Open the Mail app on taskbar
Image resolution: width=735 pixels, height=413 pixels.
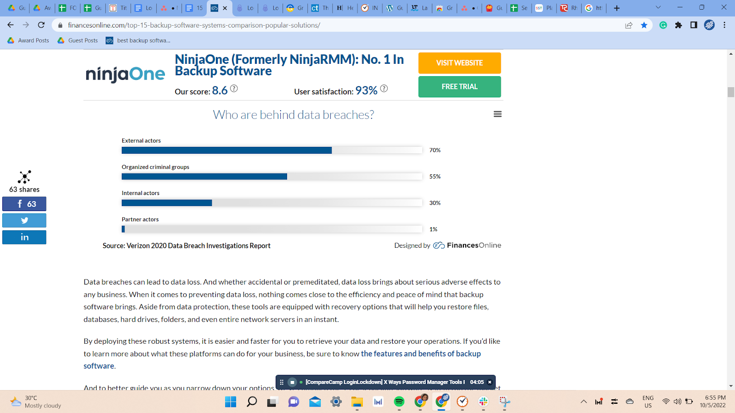tap(315, 402)
